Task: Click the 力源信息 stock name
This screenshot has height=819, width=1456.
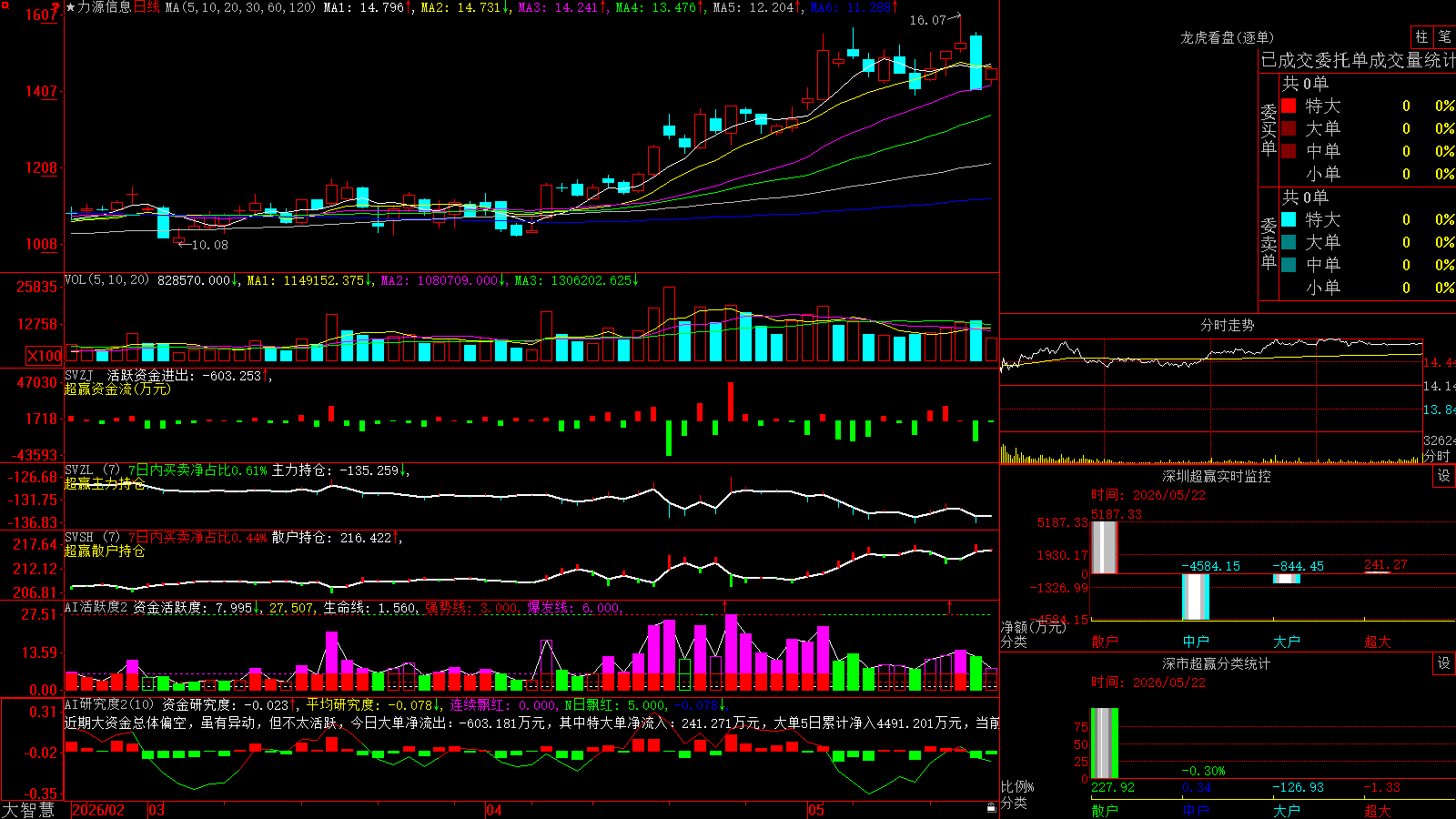Action: point(104,7)
